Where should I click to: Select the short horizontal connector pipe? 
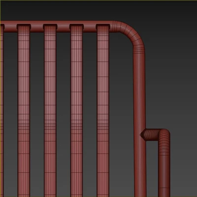coord(152,134)
